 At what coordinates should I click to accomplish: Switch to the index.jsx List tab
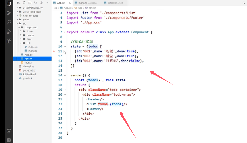[x=114, y=3]
